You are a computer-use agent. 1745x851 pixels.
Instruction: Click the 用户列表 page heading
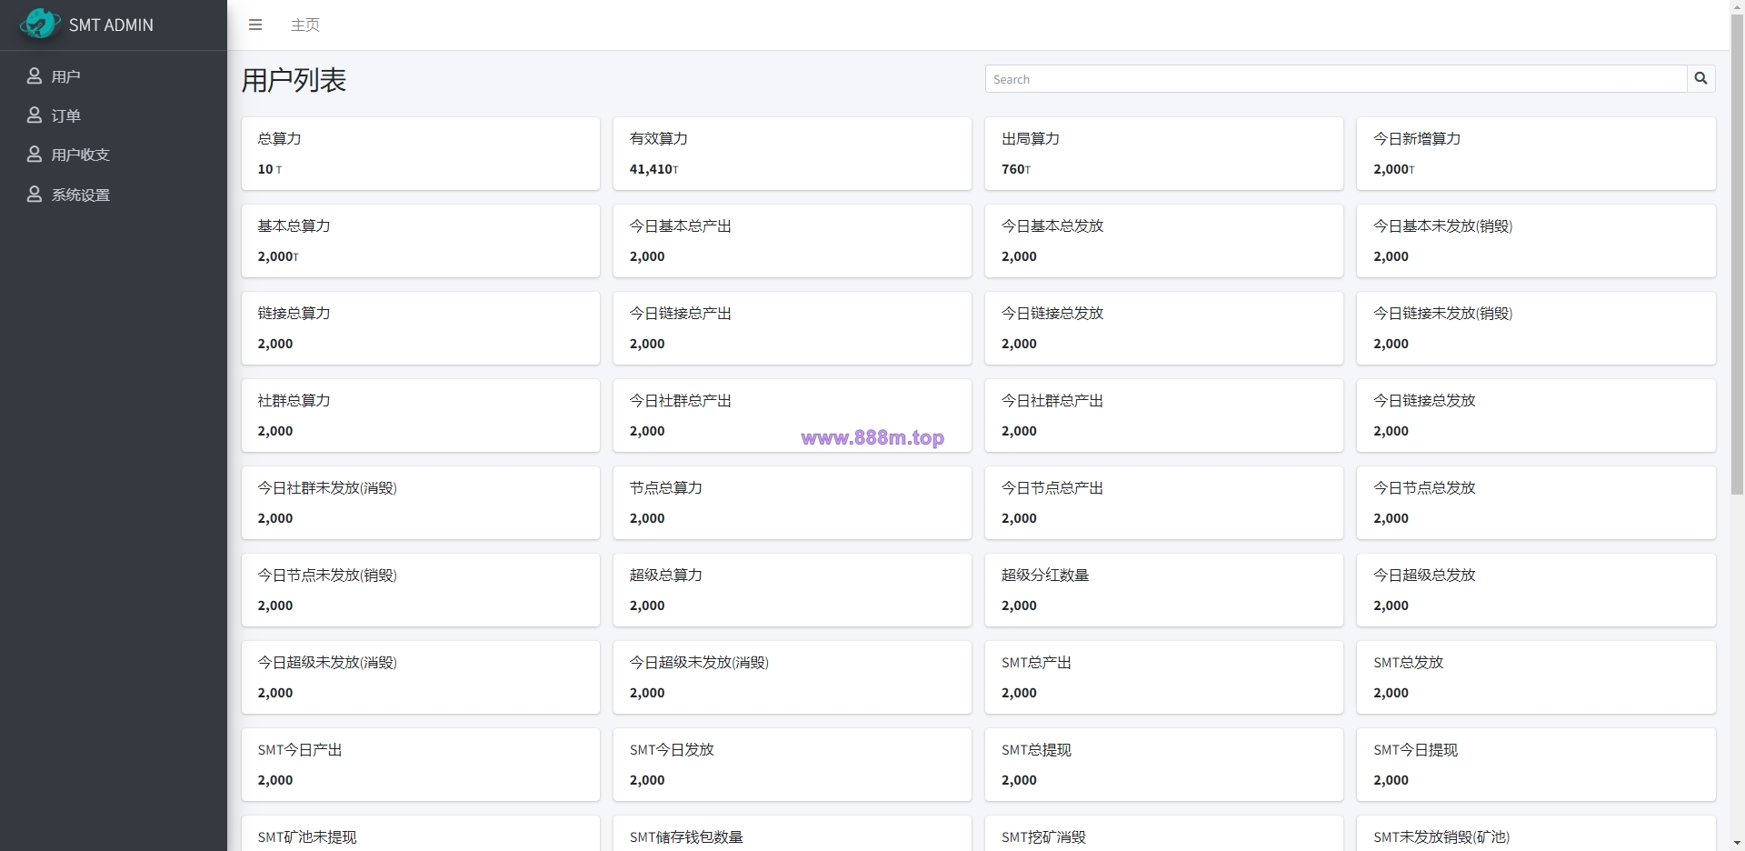tap(294, 80)
